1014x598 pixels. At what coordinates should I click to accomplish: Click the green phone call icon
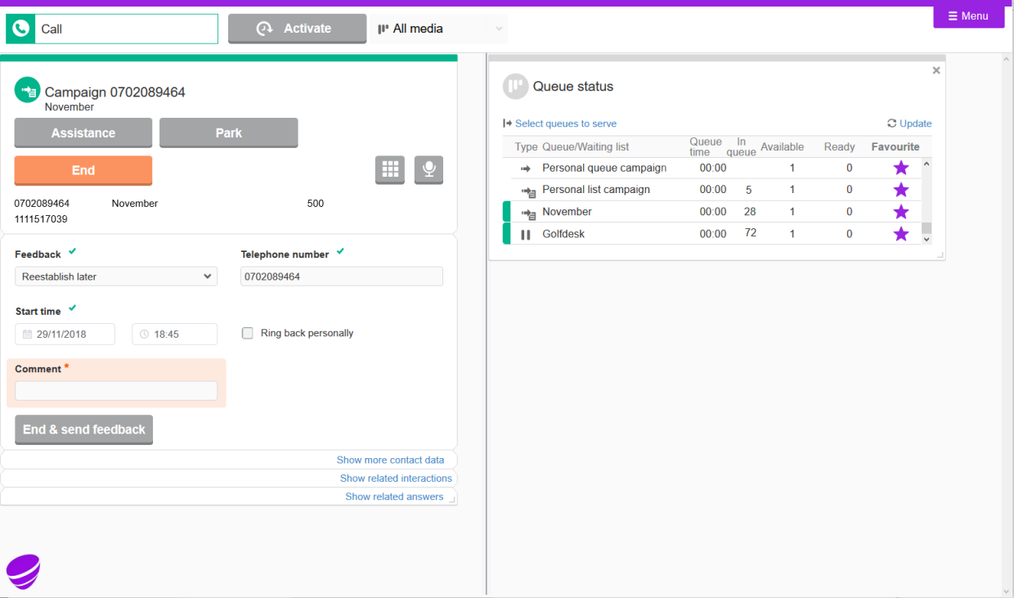(20, 29)
